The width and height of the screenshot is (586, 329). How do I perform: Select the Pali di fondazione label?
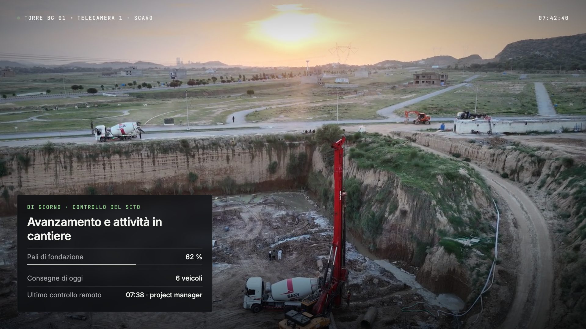click(x=55, y=257)
